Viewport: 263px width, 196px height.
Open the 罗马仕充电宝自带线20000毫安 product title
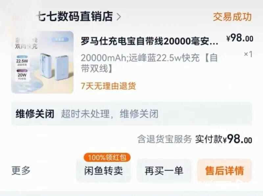150,41
